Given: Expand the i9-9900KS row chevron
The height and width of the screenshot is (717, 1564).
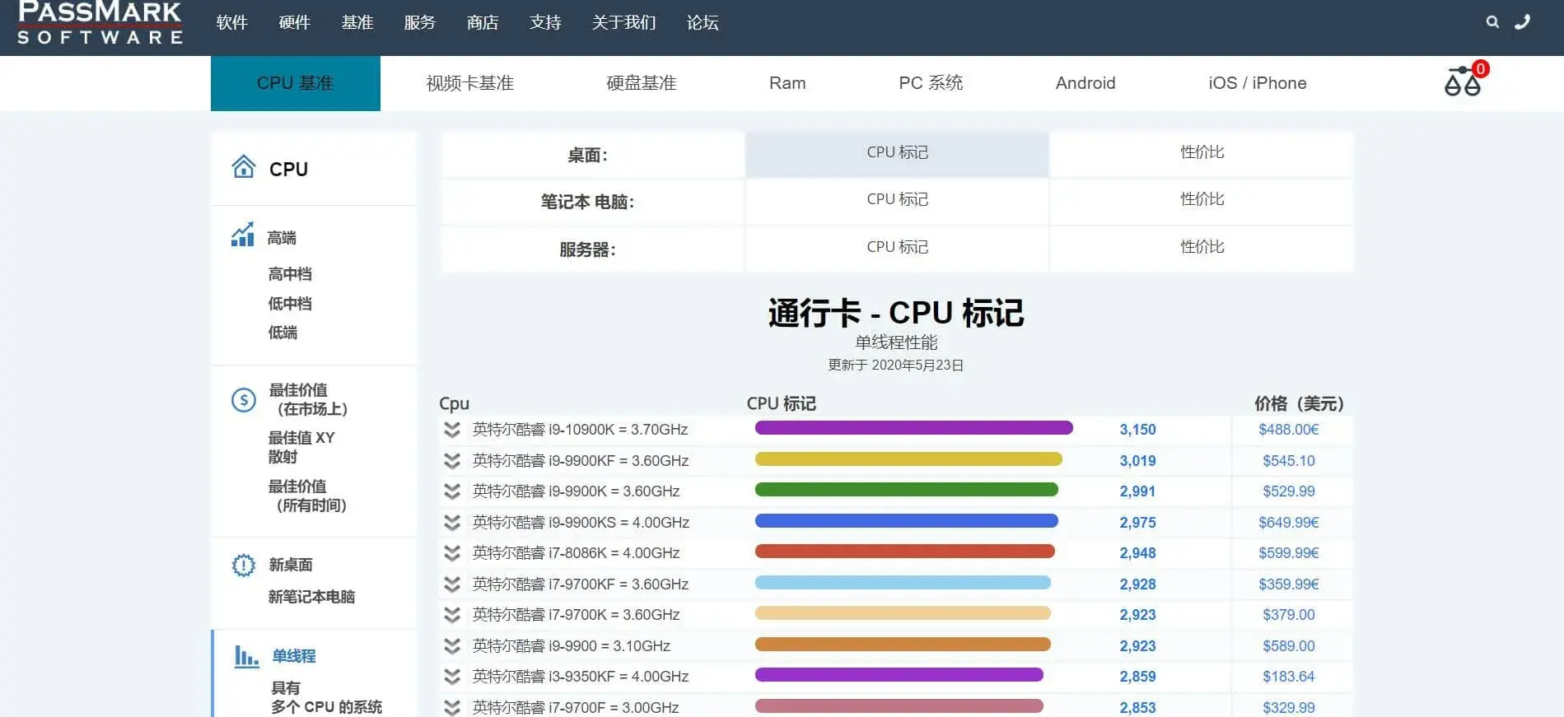Looking at the screenshot, I should coord(451,522).
